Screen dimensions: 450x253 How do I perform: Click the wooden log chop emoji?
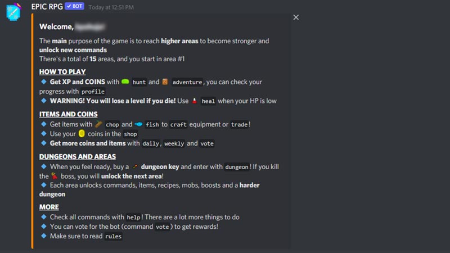pos(98,124)
